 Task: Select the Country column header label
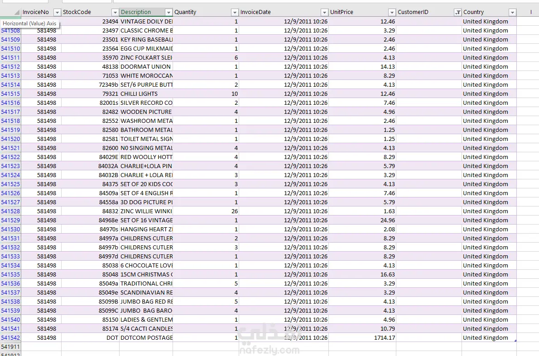[x=473, y=12]
